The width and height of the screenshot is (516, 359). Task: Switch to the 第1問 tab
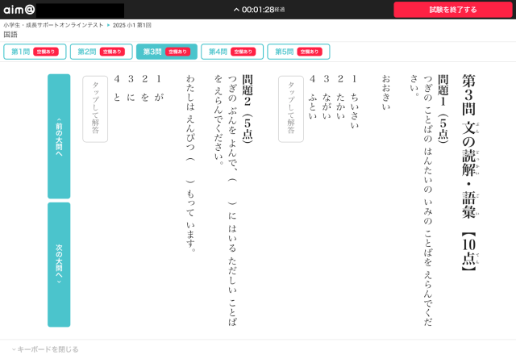(35, 52)
